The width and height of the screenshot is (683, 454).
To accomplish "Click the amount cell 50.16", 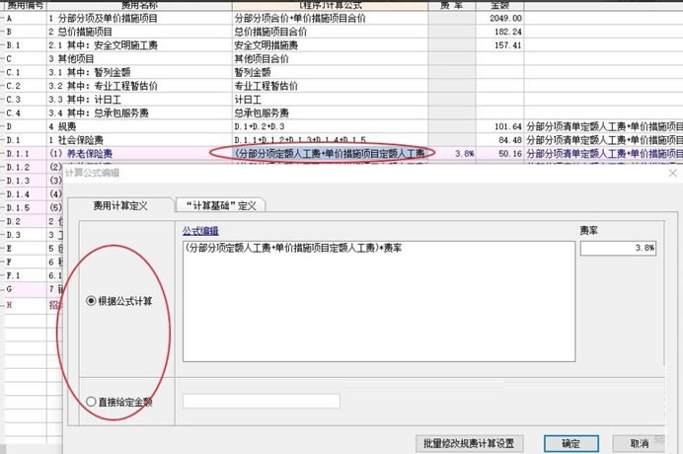I will (x=499, y=153).
